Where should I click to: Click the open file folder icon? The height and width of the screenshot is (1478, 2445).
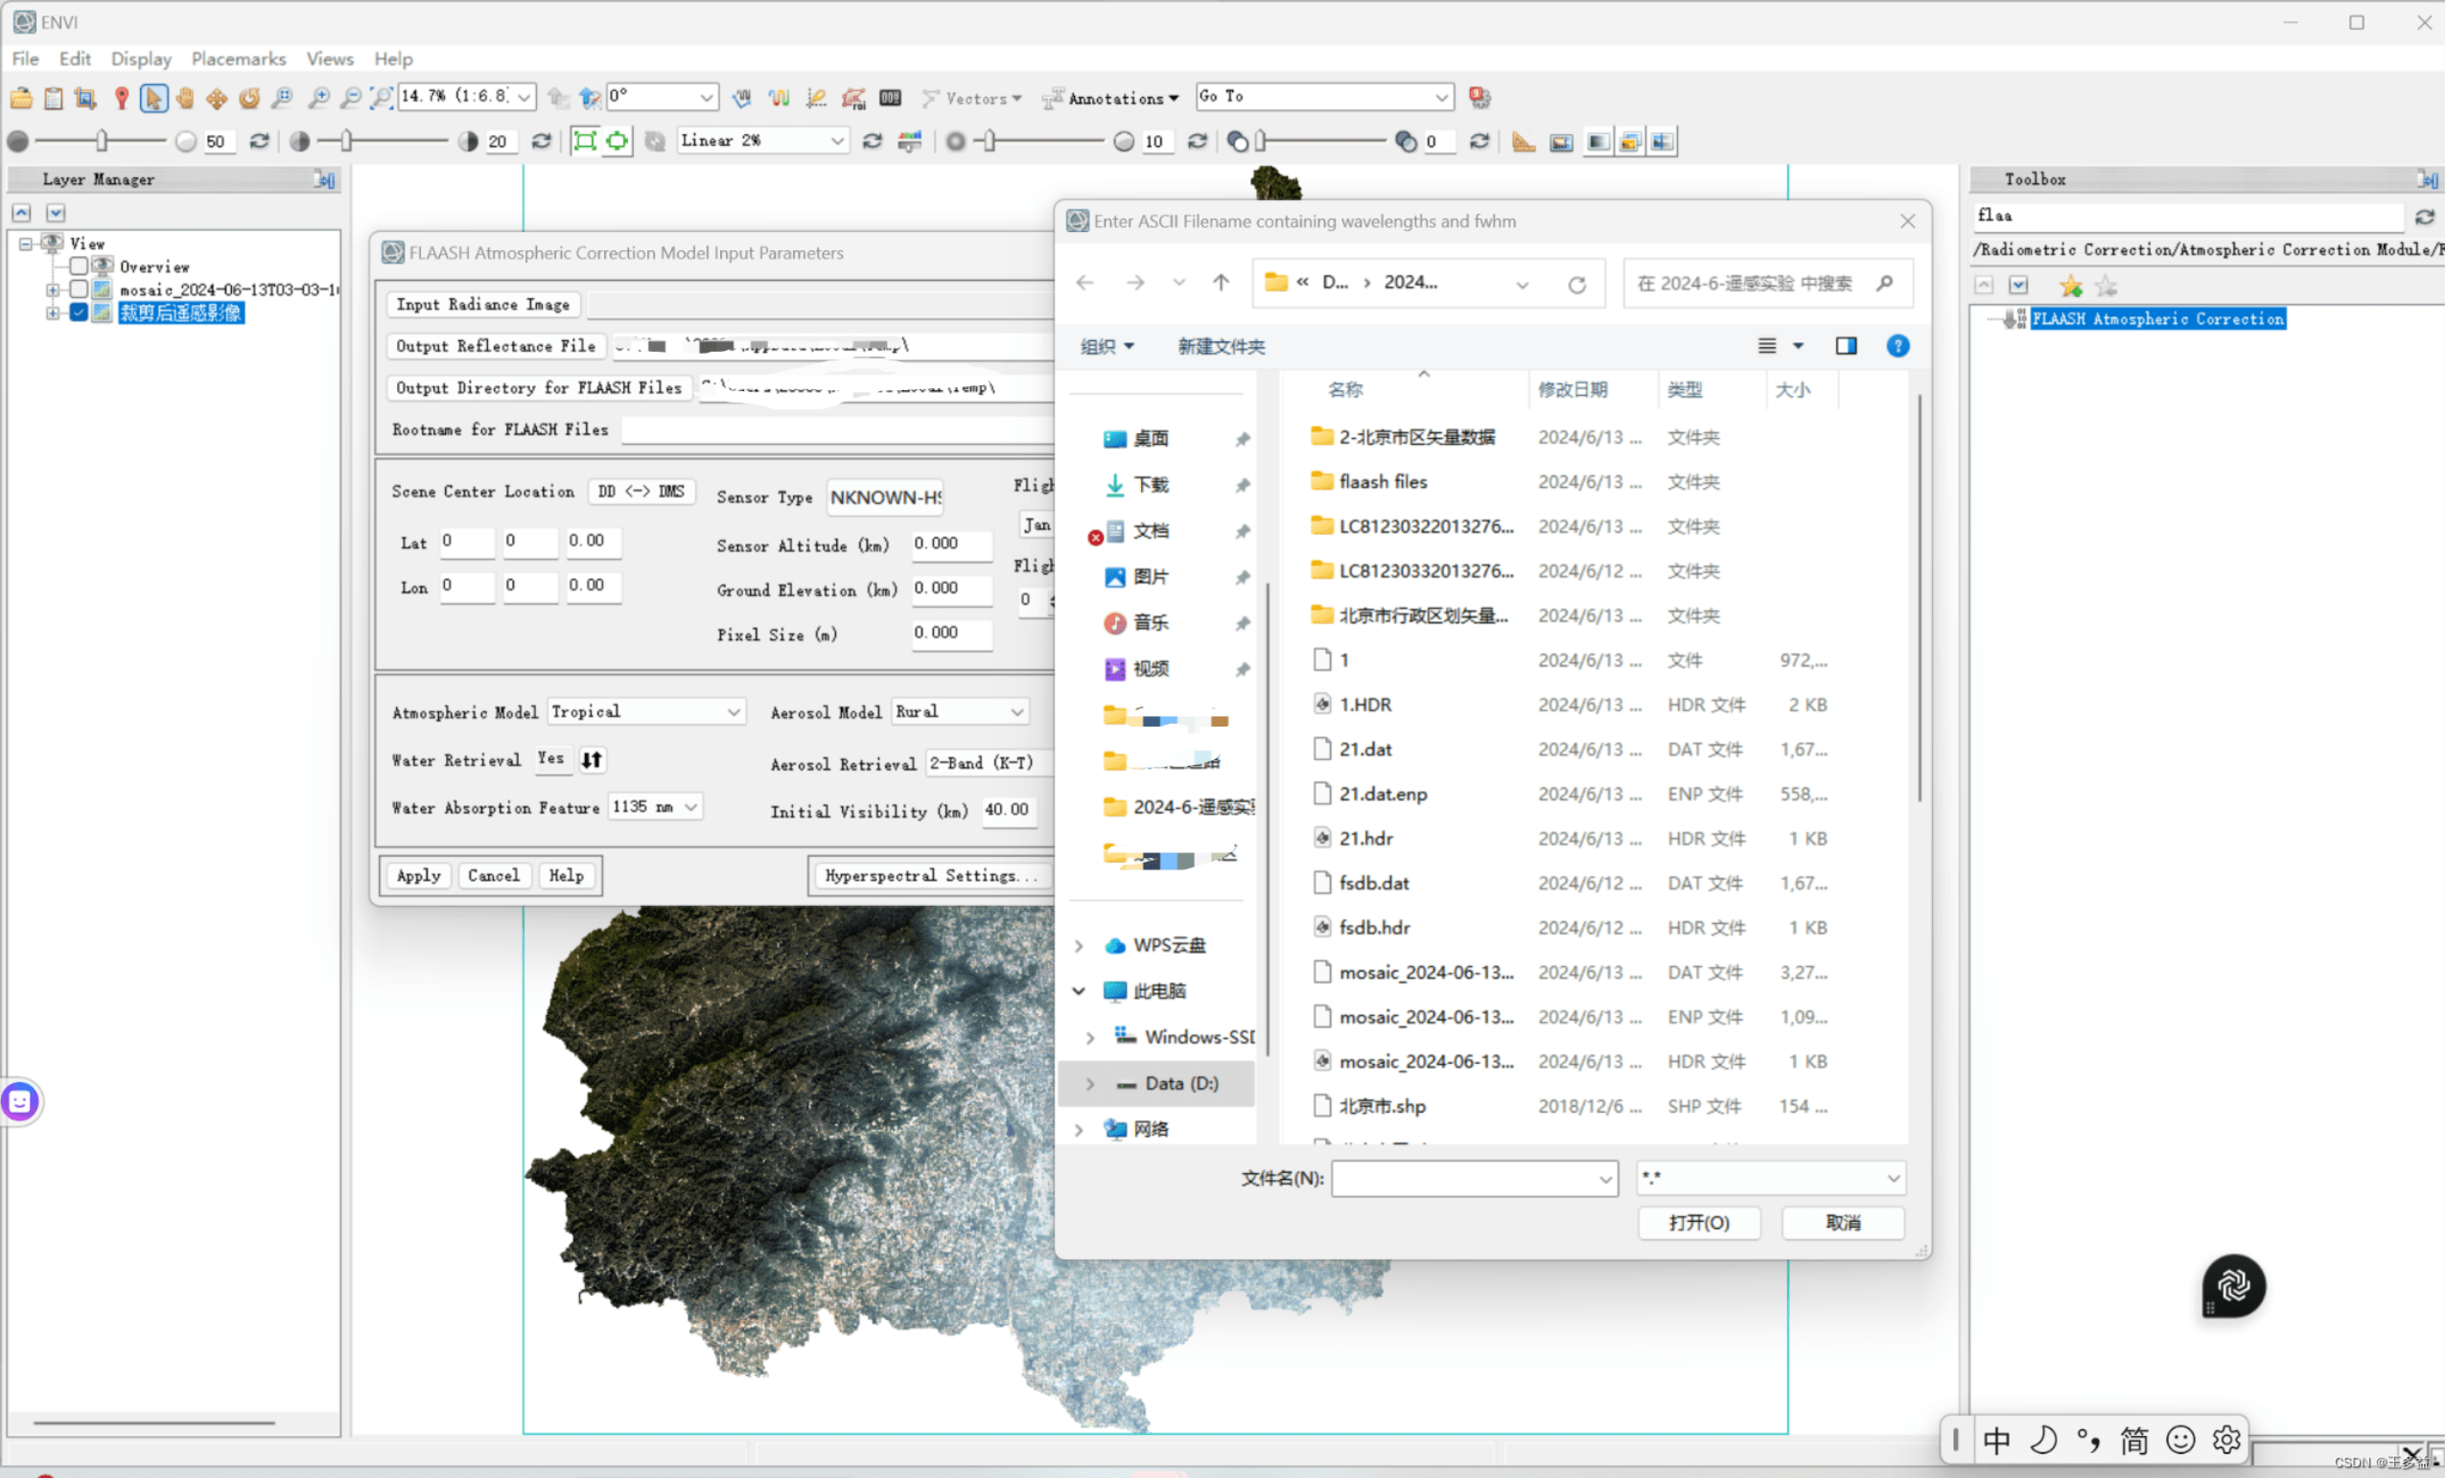[x=21, y=97]
